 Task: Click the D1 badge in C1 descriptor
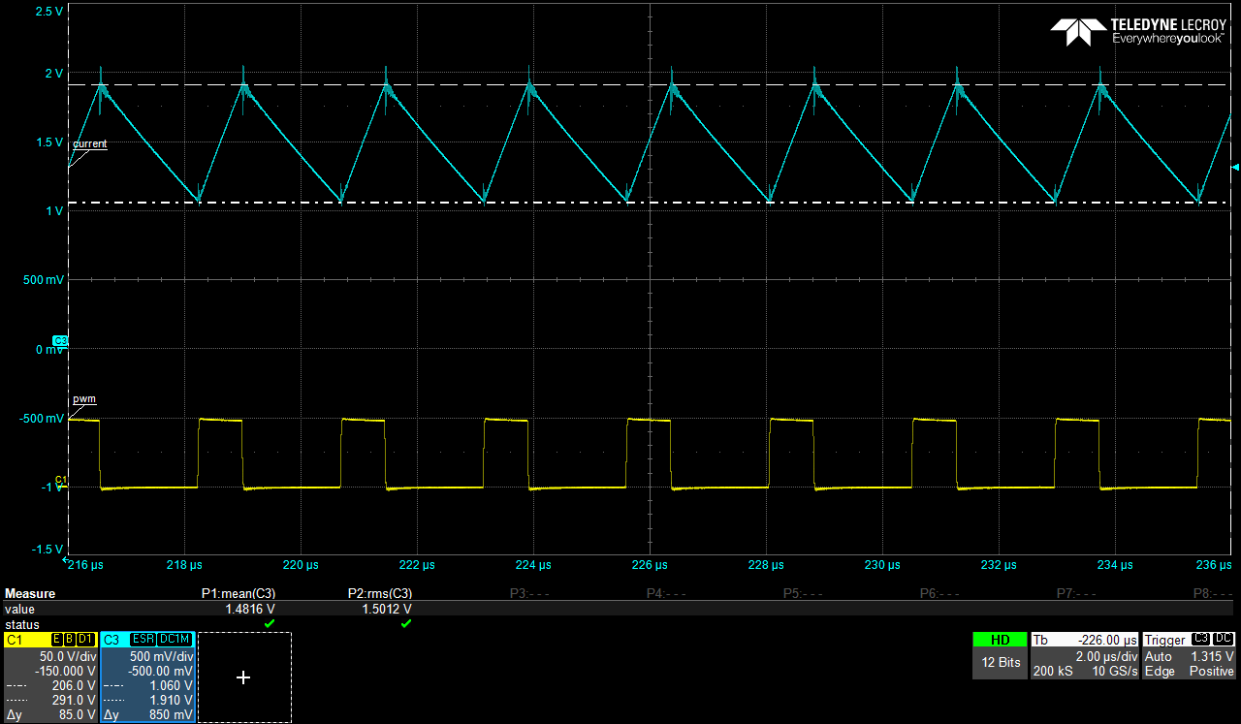coord(86,640)
